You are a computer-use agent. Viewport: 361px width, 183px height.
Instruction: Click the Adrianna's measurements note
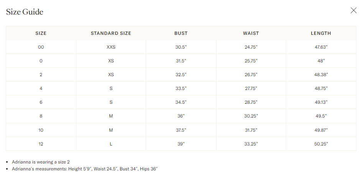pyautogui.click(x=85, y=169)
